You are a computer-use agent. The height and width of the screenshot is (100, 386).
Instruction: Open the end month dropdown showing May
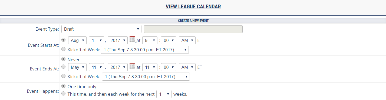(x=77, y=67)
